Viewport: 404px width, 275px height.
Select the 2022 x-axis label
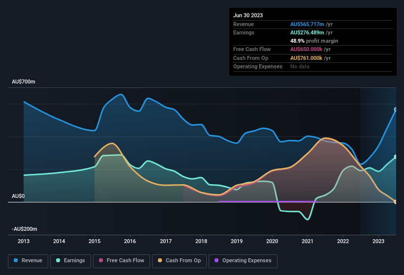[343, 241]
